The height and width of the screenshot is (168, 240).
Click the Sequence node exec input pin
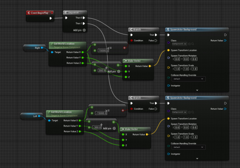[x=66, y=18]
